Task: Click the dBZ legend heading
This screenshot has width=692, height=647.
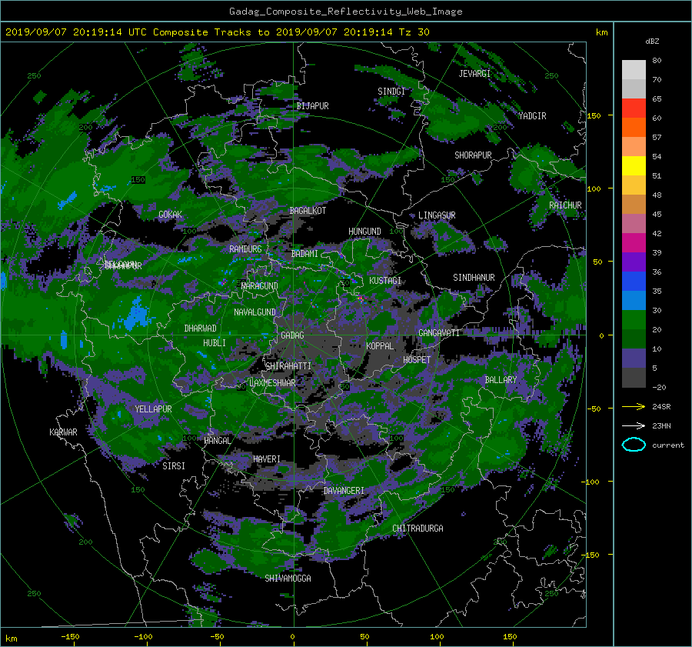Action: coord(652,42)
